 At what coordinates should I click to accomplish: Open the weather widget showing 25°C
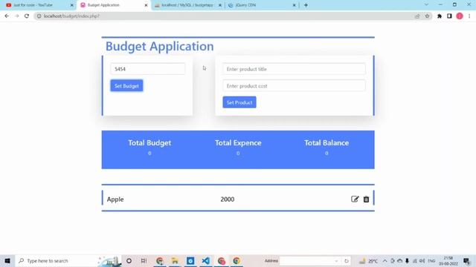(369, 260)
